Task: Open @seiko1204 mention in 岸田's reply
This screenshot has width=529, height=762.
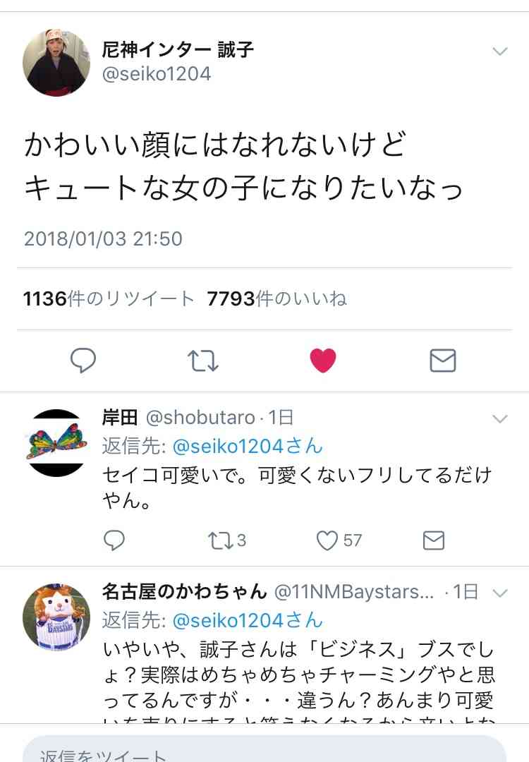Action: pyautogui.click(x=248, y=446)
